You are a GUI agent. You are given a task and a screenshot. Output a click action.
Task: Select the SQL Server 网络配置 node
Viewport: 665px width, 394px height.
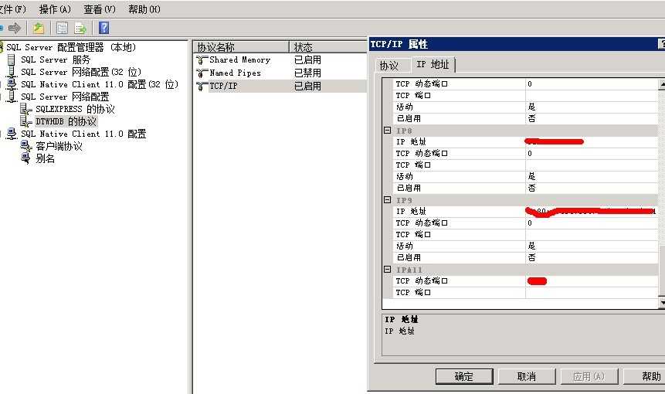[65, 97]
